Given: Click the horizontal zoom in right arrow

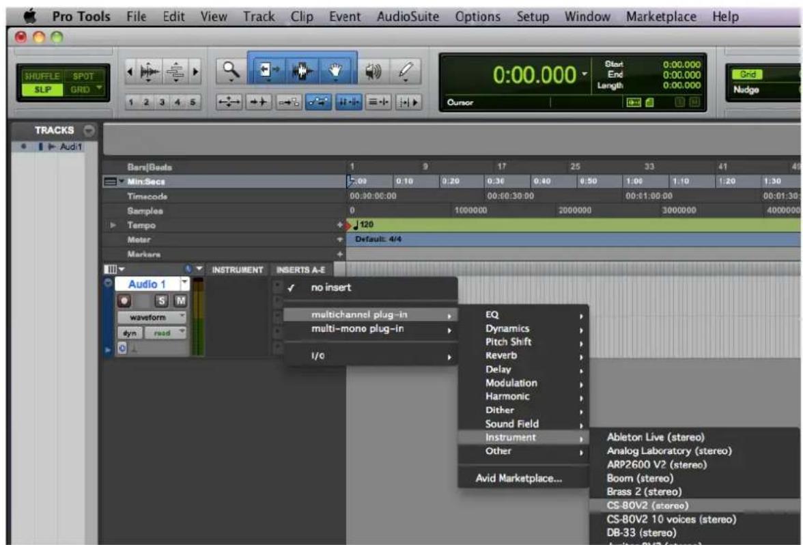Looking at the screenshot, I should (x=195, y=72).
